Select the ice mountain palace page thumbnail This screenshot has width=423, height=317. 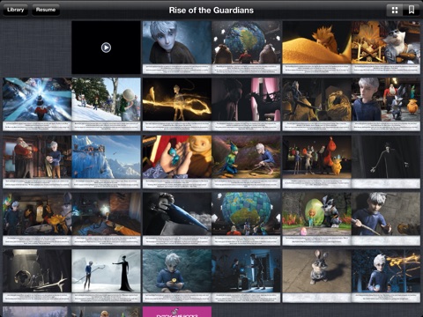[x=106, y=161]
